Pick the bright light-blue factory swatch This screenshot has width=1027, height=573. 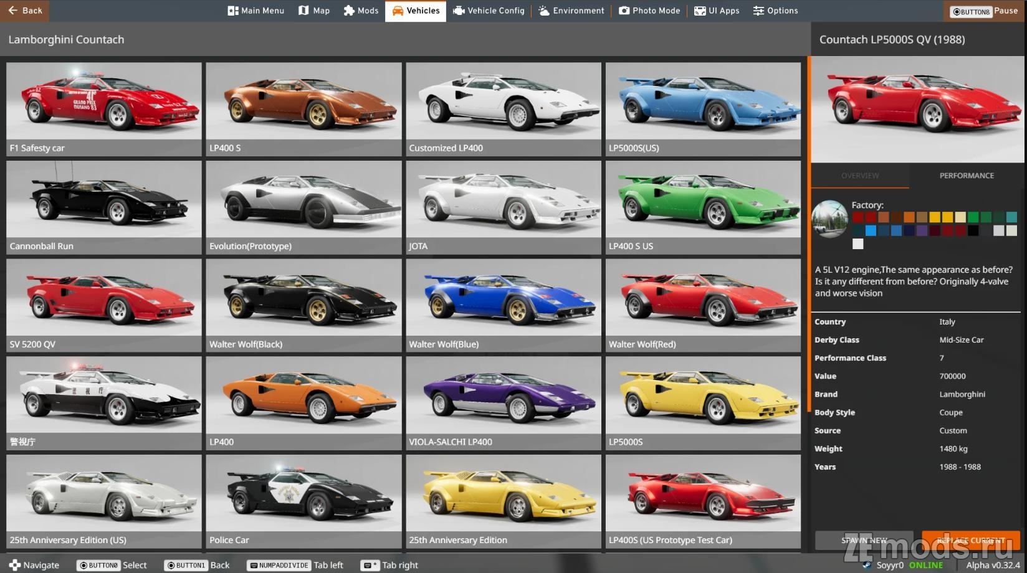click(871, 230)
